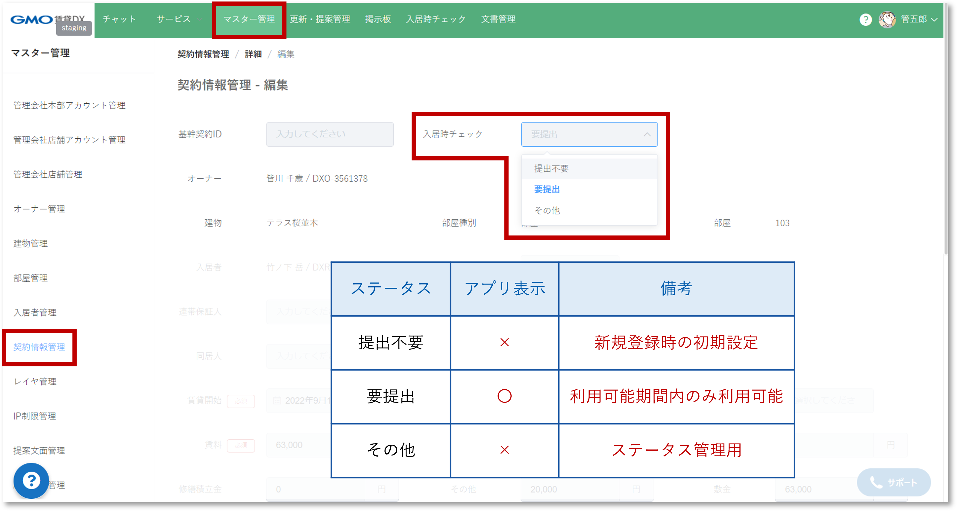Open the 掲示板 menu item
Image resolution: width=957 pixels, height=511 pixels.
(x=378, y=19)
